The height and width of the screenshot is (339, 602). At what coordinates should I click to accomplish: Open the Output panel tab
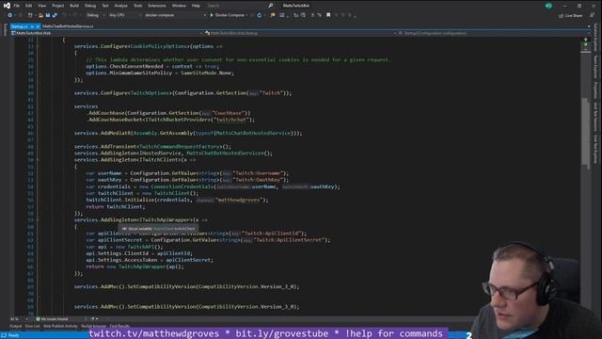(16, 327)
